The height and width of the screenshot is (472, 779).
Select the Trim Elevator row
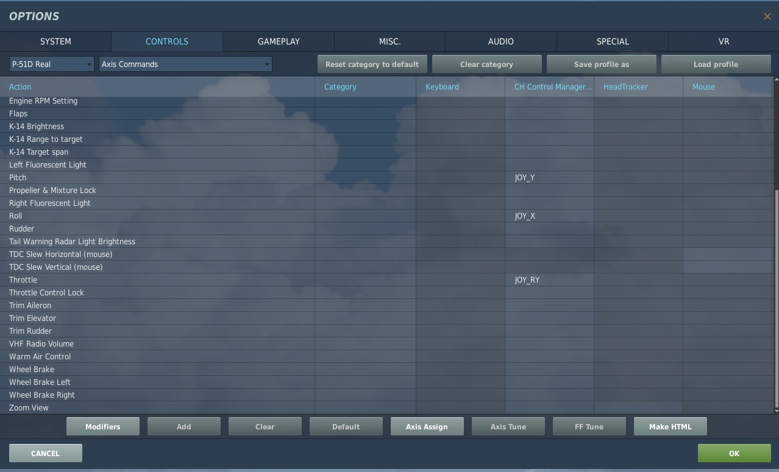tap(386, 318)
